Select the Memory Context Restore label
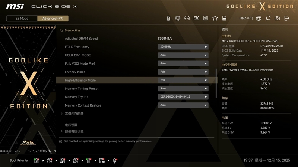Viewport: 298px width, 167px height. (83, 105)
